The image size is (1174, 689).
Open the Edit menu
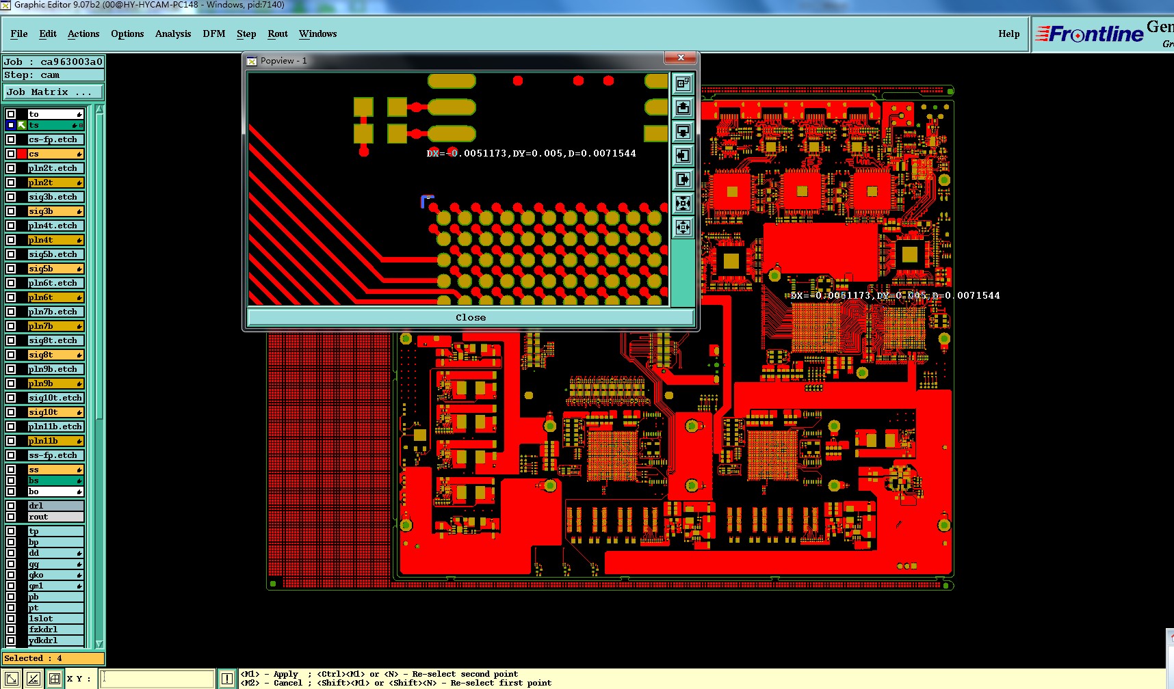click(48, 33)
